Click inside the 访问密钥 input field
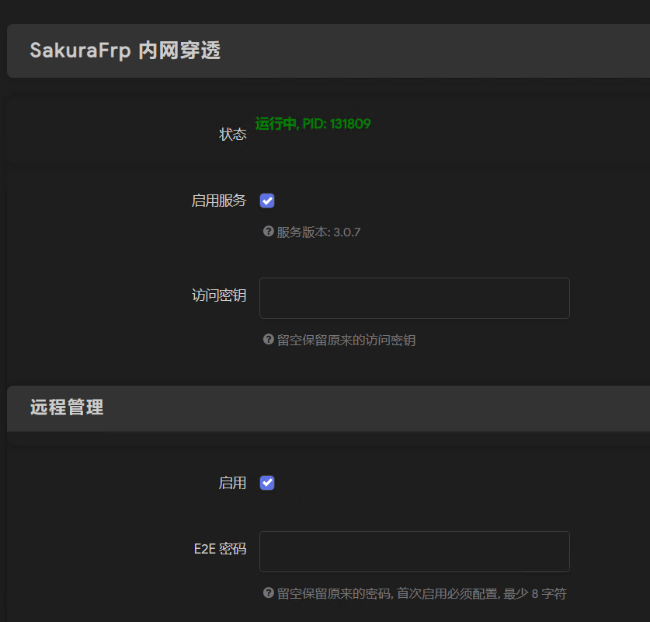This screenshot has height=622, width=650. (414, 298)
